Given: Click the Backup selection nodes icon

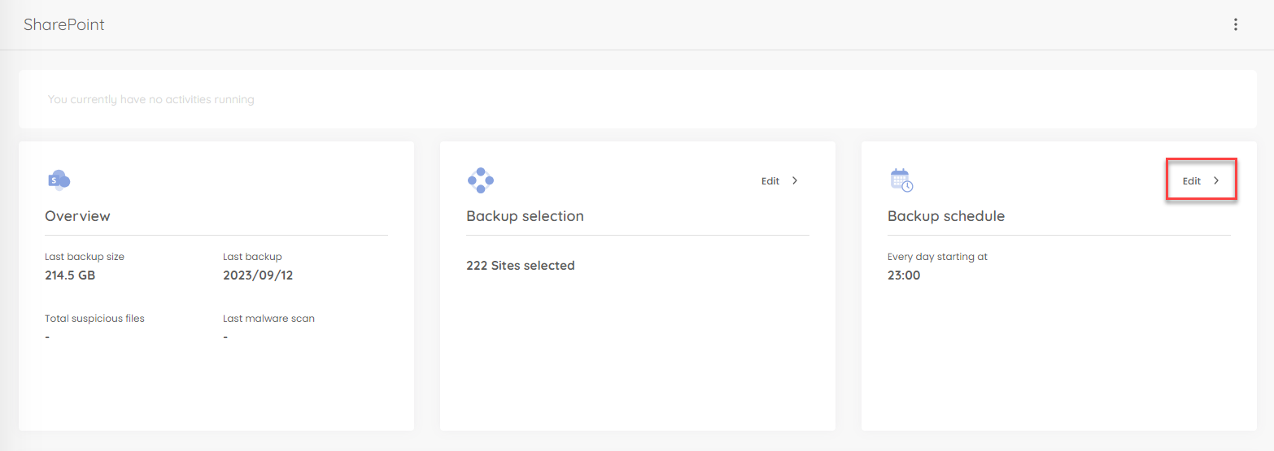Looking at the screenshot, I should 481,180.
